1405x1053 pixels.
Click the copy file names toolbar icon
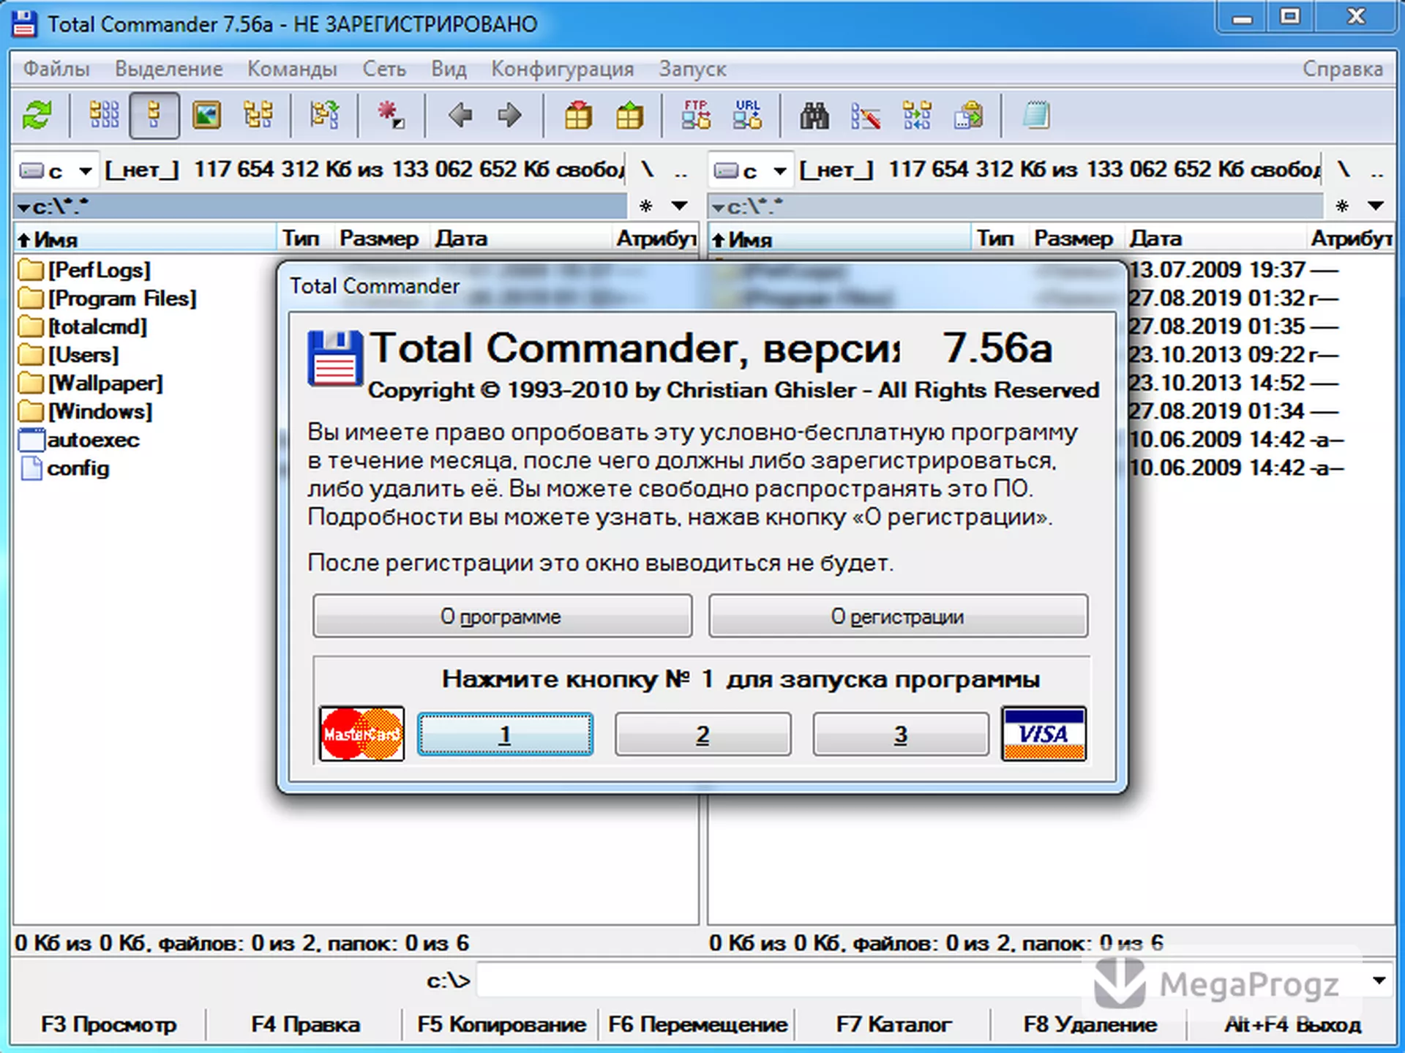(x=968, y=116)
